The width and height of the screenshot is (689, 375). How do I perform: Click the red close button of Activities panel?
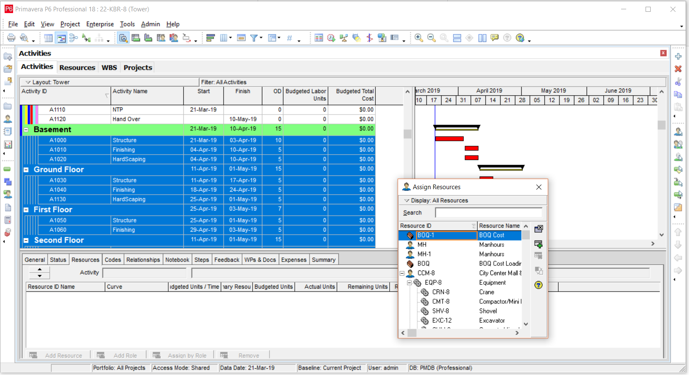coord(663,53)
